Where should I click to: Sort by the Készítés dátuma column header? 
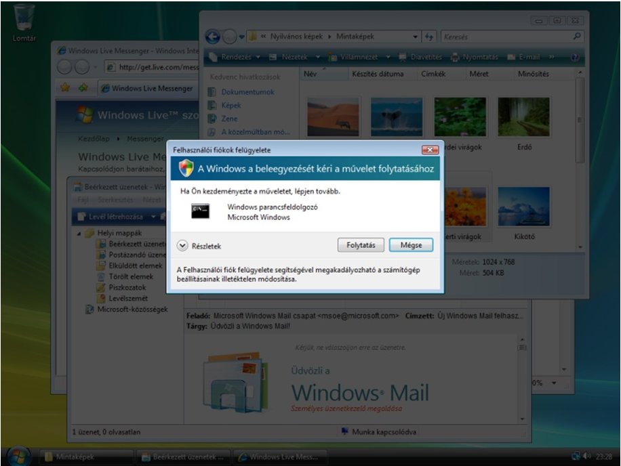coord(378,74)
